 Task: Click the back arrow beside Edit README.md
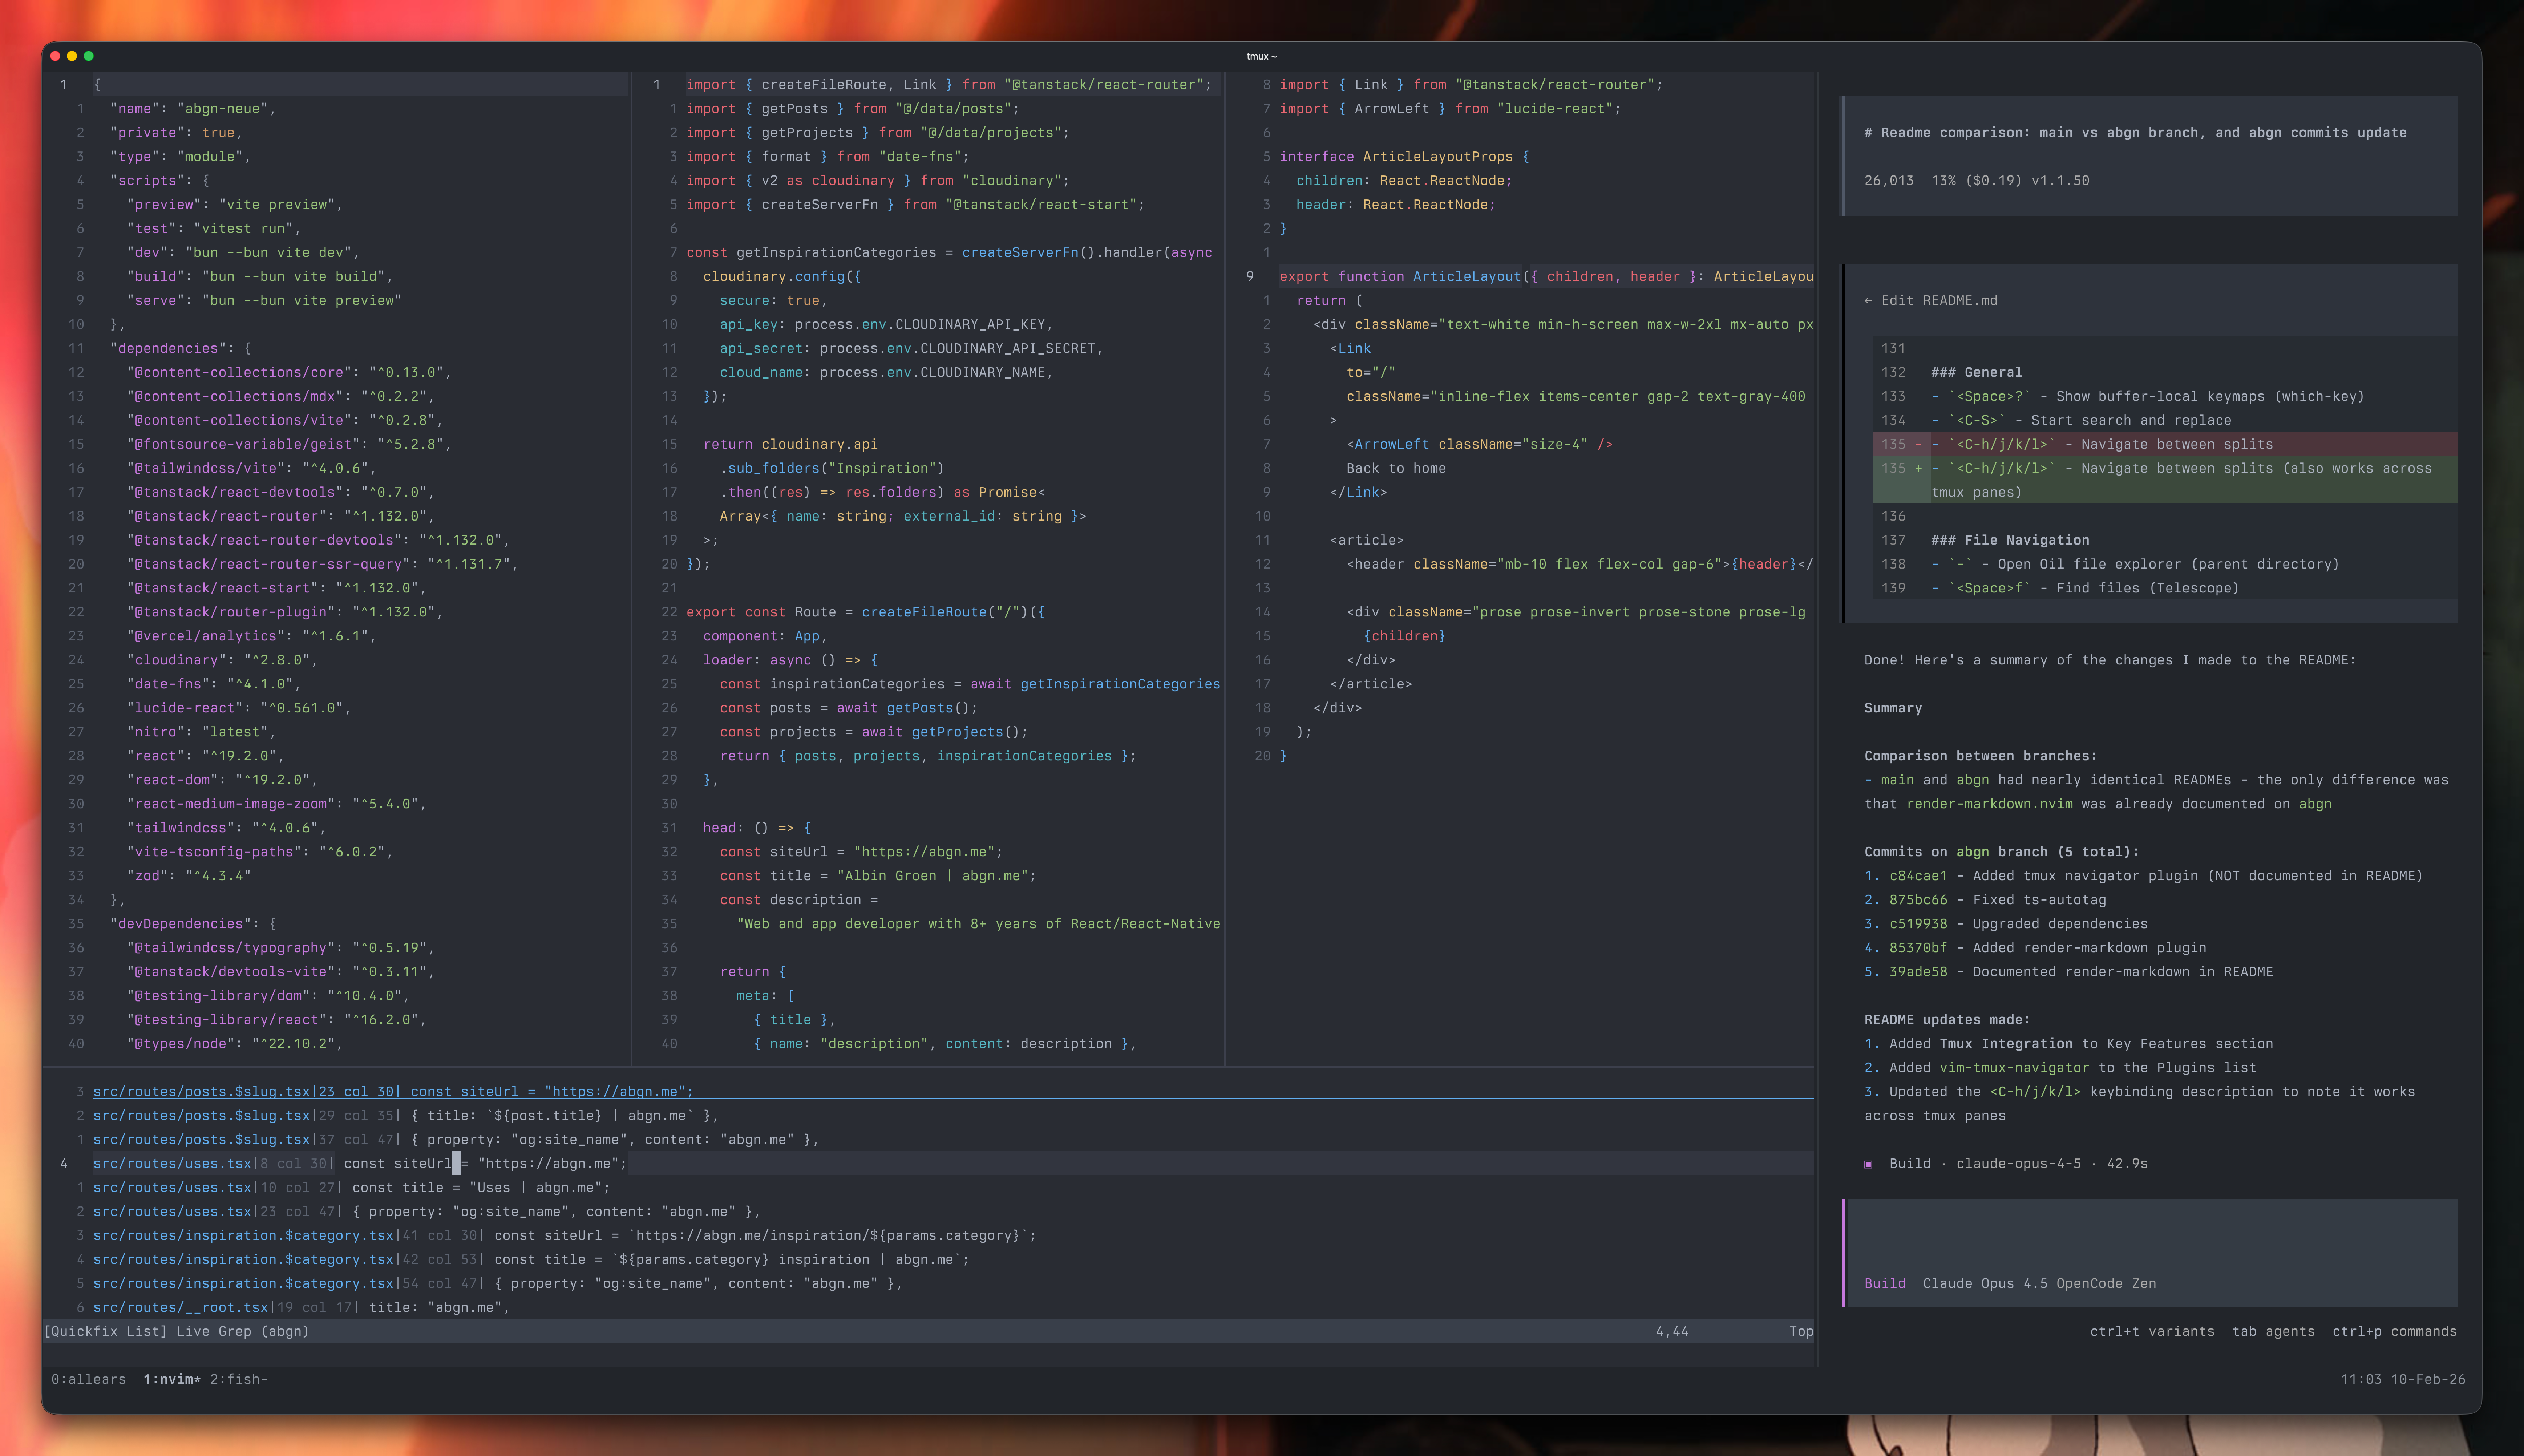[x=1868, y=300]
